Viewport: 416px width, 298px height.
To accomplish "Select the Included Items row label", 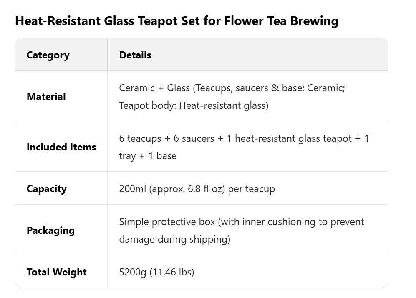I will [x=61, y=147].
